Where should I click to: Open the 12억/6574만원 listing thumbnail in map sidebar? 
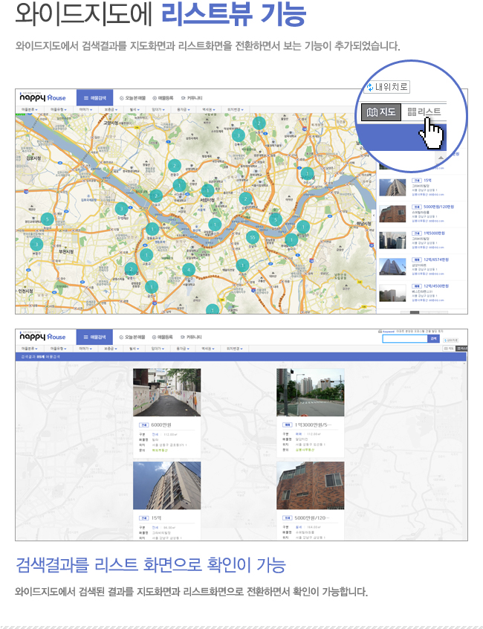click(x=392, y=267)
